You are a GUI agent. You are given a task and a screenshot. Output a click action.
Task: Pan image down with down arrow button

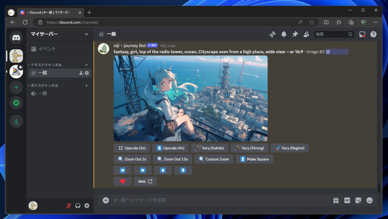click(183, 170)
